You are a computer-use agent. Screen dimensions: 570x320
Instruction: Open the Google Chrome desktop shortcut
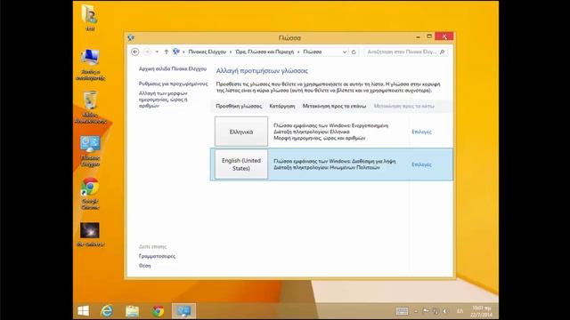[x=90, y=194]
